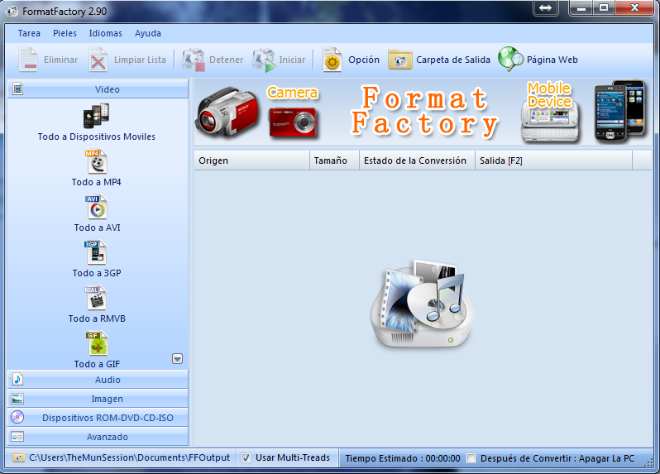Choose the Todo a MP4 icon
Viewport: 660px width, 474px height.
pyautogui.click(x=97, y=161)
